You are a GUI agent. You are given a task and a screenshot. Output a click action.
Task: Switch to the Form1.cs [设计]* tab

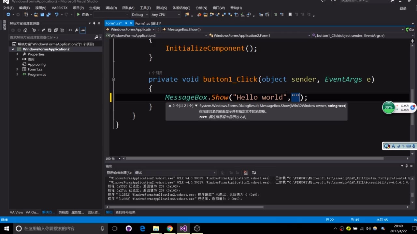click(148, 23)
